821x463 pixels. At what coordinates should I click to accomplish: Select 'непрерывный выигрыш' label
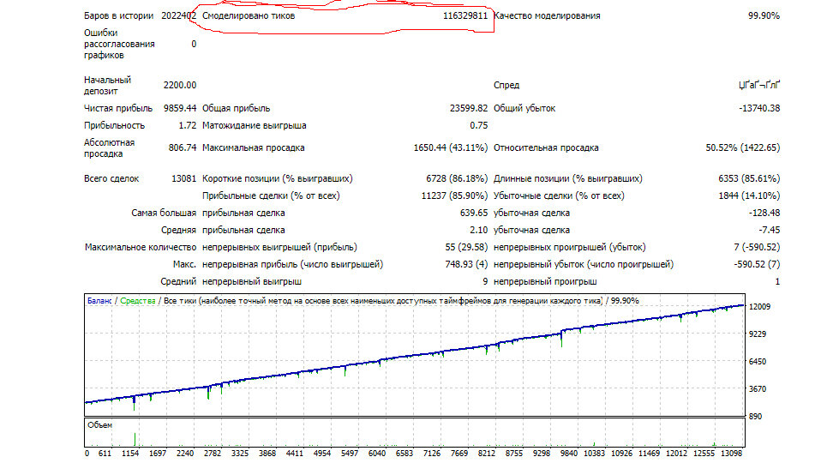251,282
